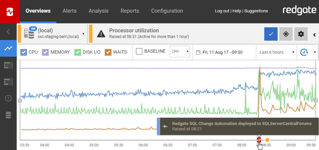This screenshot has width=319, height=150.
Task: Click the Log out link
Action: 222,11
